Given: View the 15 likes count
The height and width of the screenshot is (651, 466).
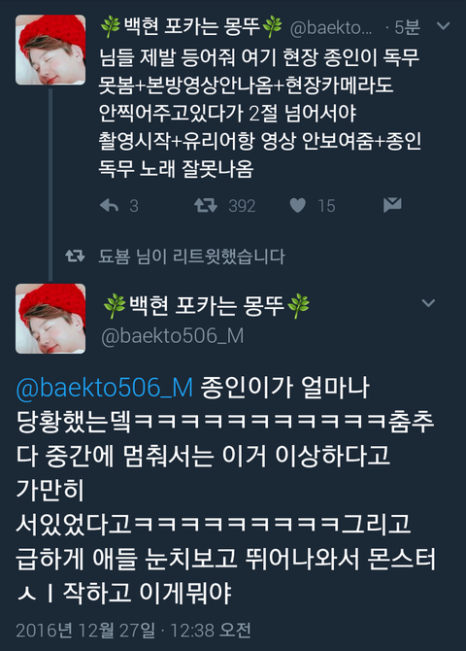Looking at the screenshot, I should point(326,206).
